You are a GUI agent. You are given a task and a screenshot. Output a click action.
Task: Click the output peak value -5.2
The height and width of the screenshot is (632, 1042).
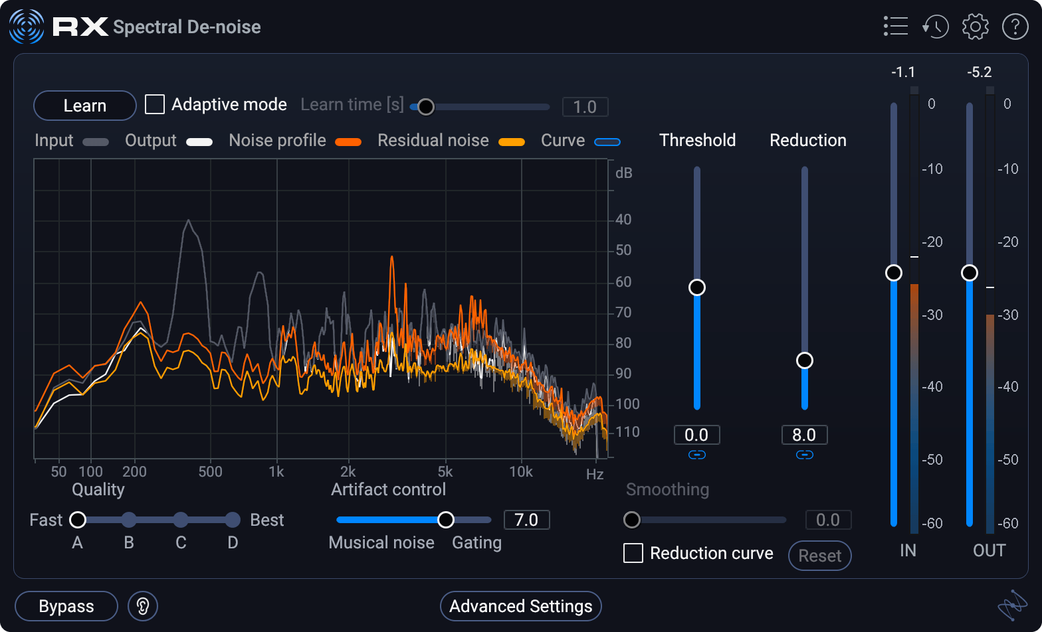[x=980, y=72]
